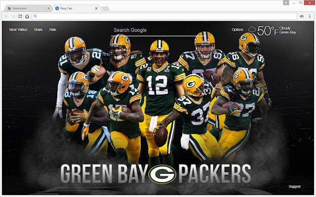The width and height of the screenshot is (316, 197).
Task: Close the Extensions tab
Action: 48,8
